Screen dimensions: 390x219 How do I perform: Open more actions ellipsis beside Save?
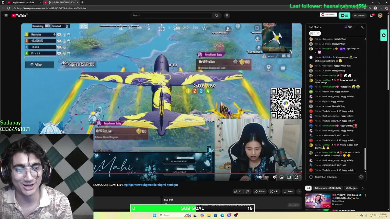(x=299, y=192)
